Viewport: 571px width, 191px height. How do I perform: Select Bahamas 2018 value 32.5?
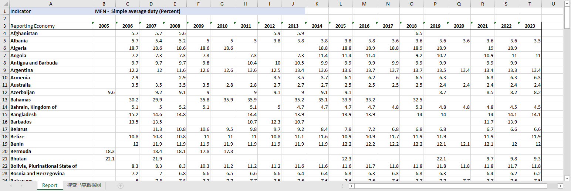pos(411,100)
